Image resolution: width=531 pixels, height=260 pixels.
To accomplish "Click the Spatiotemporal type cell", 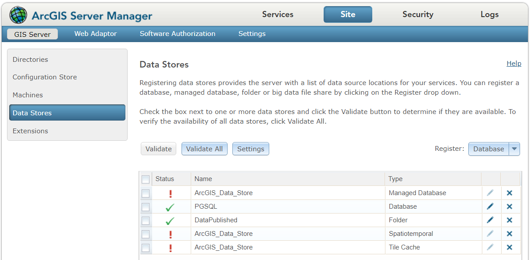I will 433,234.
